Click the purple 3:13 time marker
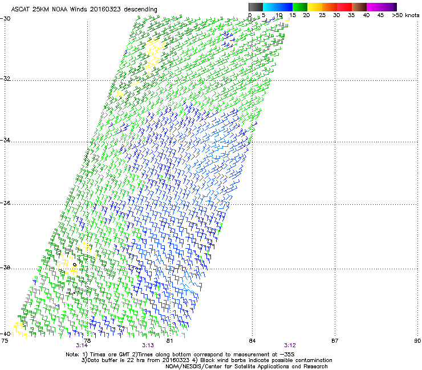 pos(148,346)
